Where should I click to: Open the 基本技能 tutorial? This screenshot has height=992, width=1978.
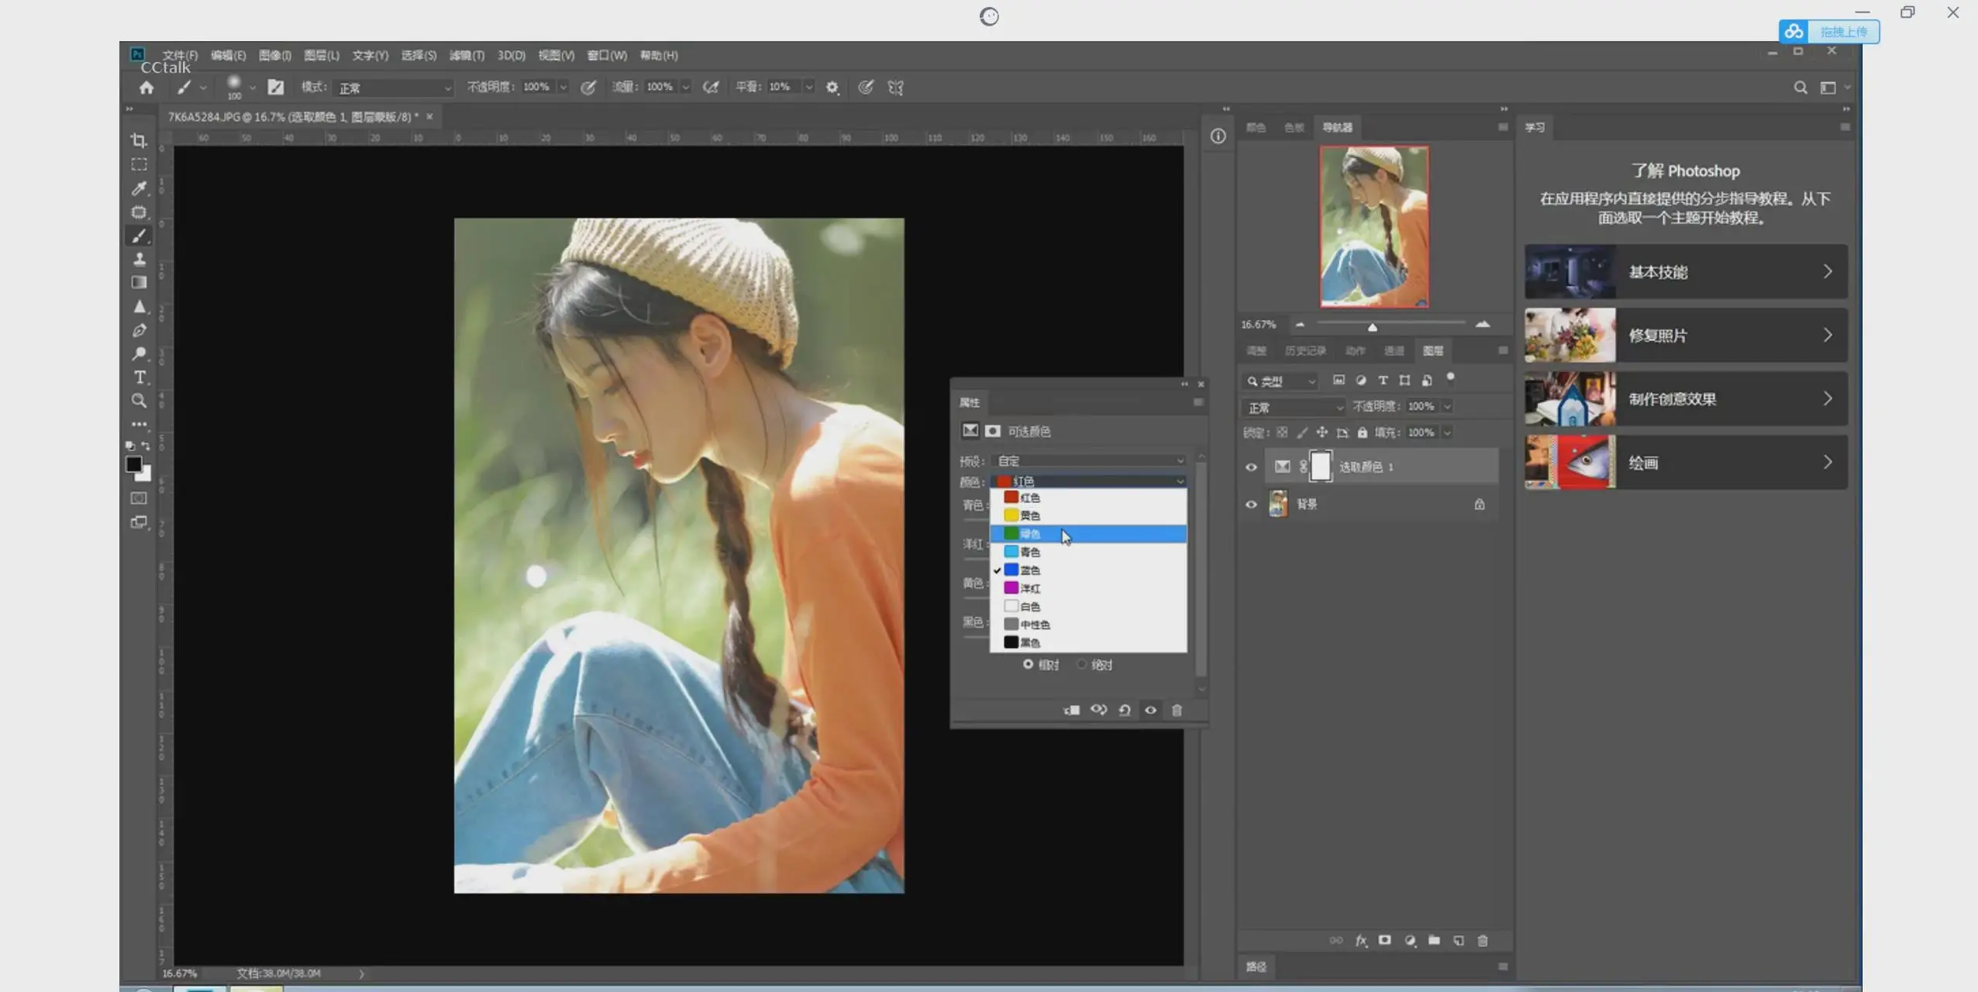(1686, 272)
